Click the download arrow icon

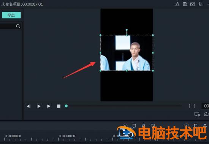tap(200, 4)
